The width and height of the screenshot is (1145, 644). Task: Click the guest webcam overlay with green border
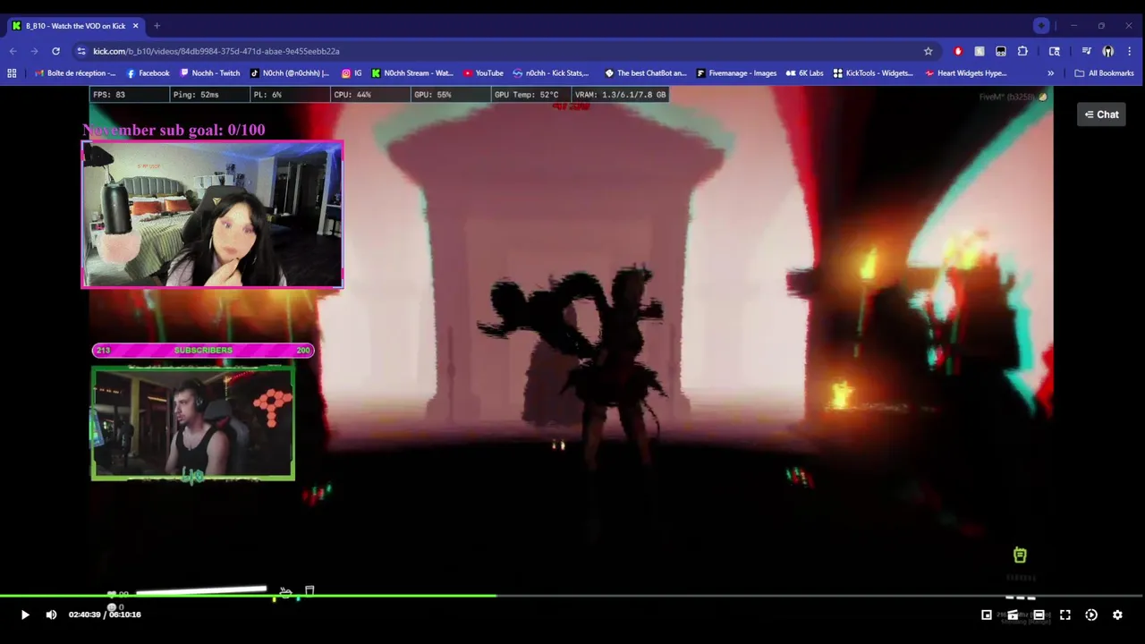pos(193,422)
